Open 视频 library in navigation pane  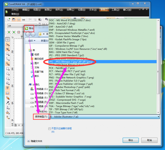35,54
